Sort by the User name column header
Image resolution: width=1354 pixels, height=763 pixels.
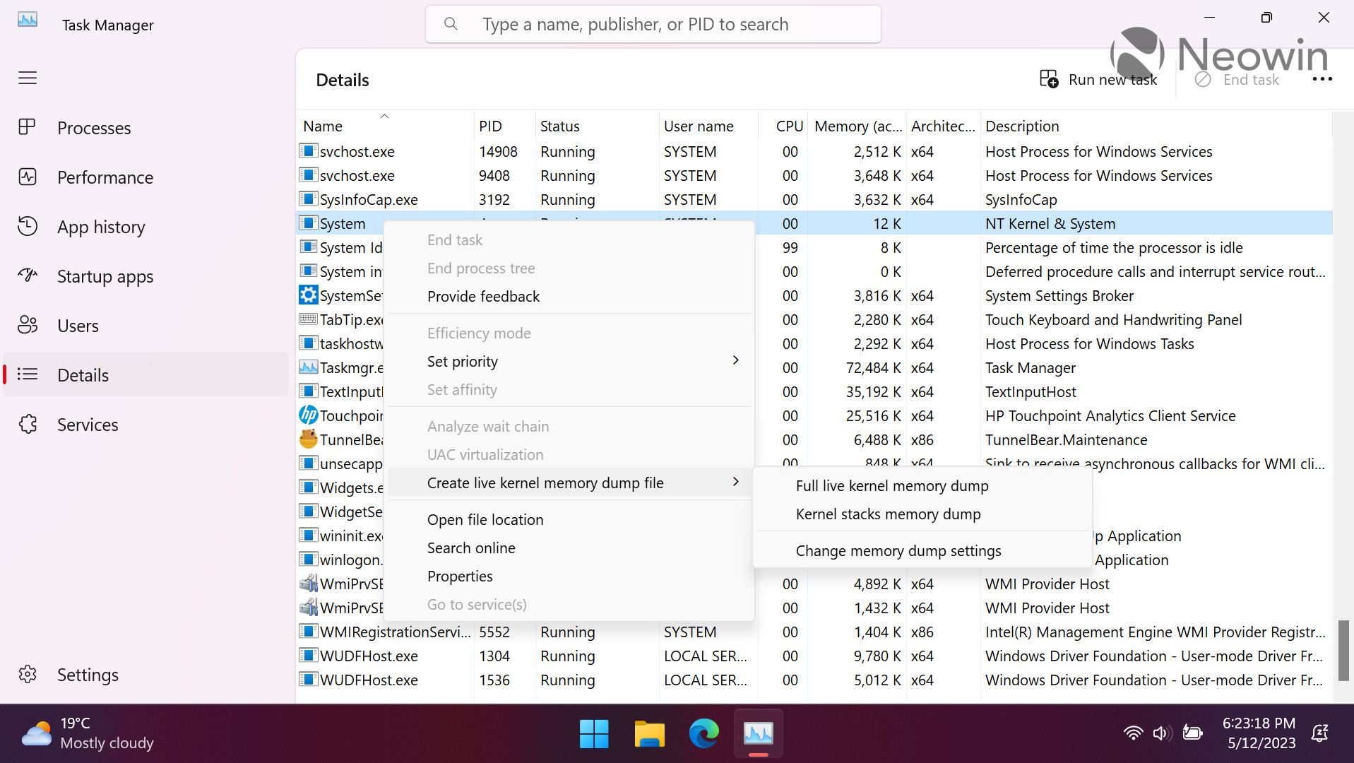click(x=708, y=126)
